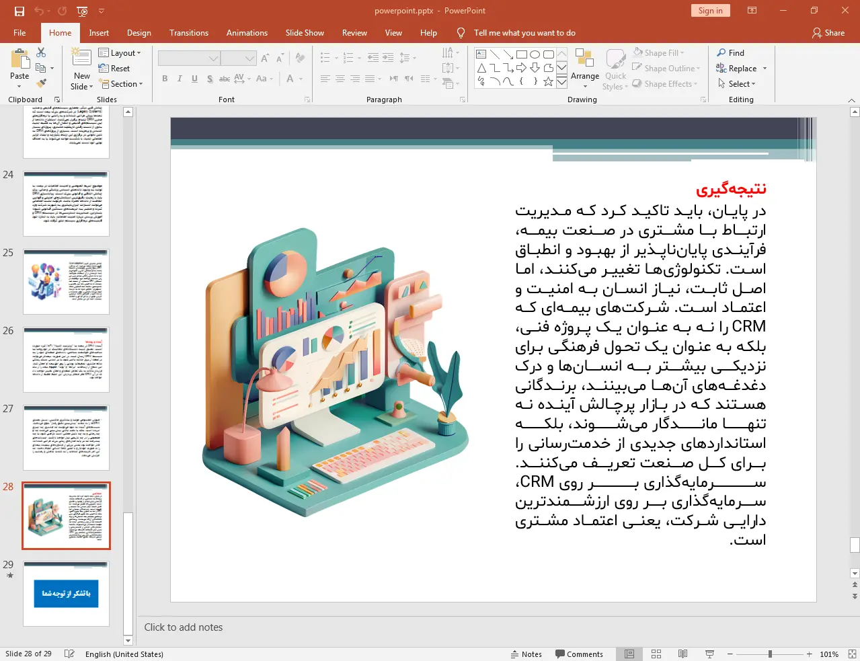Screen dimensions: 860x661
Task: Open the Section dropdown
Action: pos(121,84)
